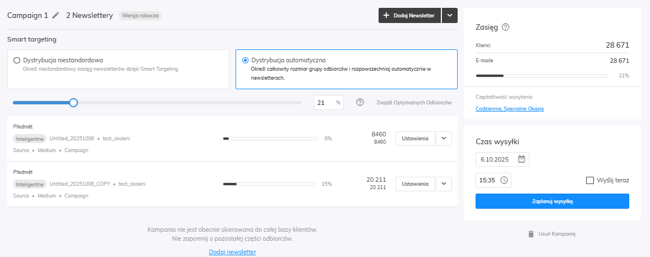Image resolution: width=650 pixels, height=257 pixels.
Task: Click the clock icon in time field
Action: [x=504, y=180]
